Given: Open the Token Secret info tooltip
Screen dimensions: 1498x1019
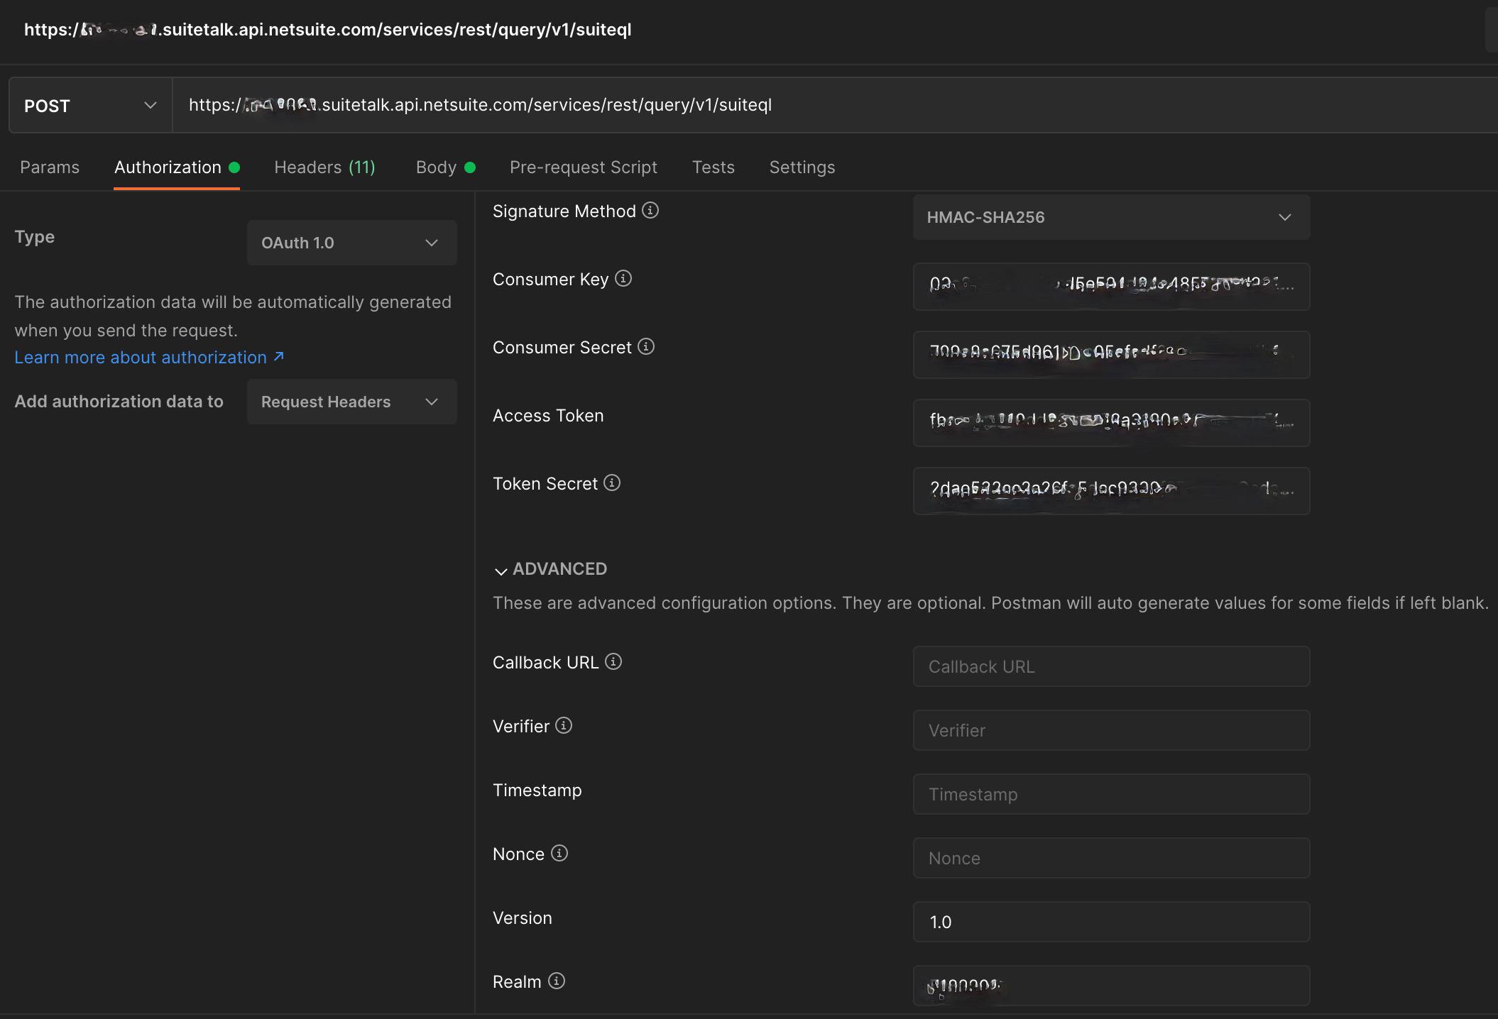Looking at the screenshot, I should (611, 483).
